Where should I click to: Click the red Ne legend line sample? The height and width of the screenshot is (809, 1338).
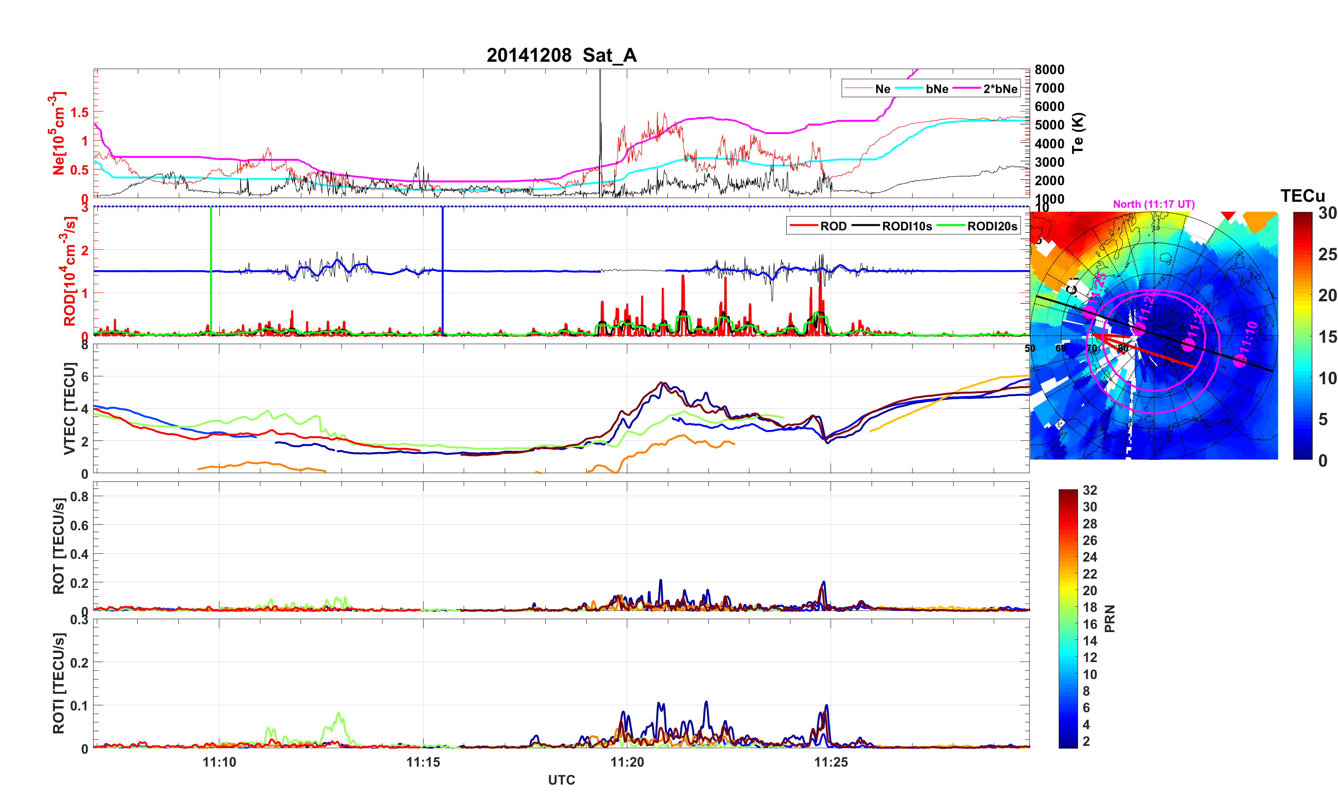click(858, 88)
